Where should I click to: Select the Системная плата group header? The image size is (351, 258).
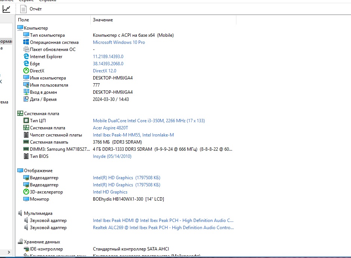point(41,114)
